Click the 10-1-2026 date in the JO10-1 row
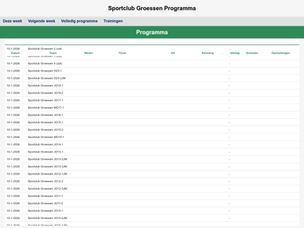The height and width of the screenshot is (228, 304). (x=13, y=211)
